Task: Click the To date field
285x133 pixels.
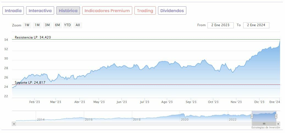Action: [256, 25]
